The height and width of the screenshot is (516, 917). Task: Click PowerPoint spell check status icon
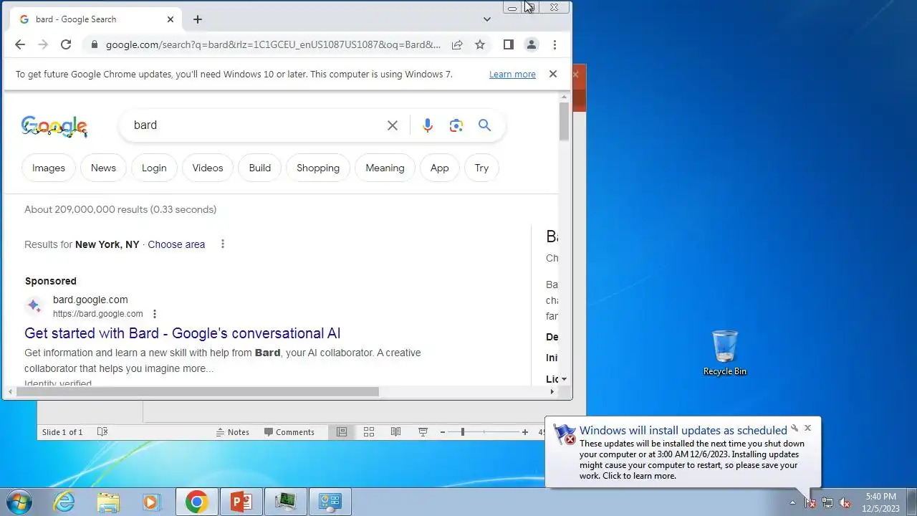(x=102, y=432)
